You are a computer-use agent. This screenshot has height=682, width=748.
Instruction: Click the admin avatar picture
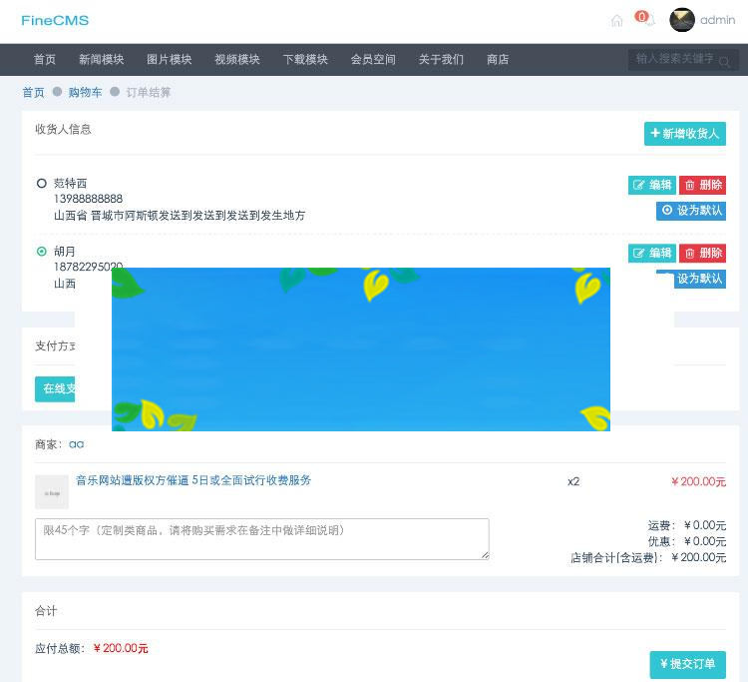click(x=682, y=20)
